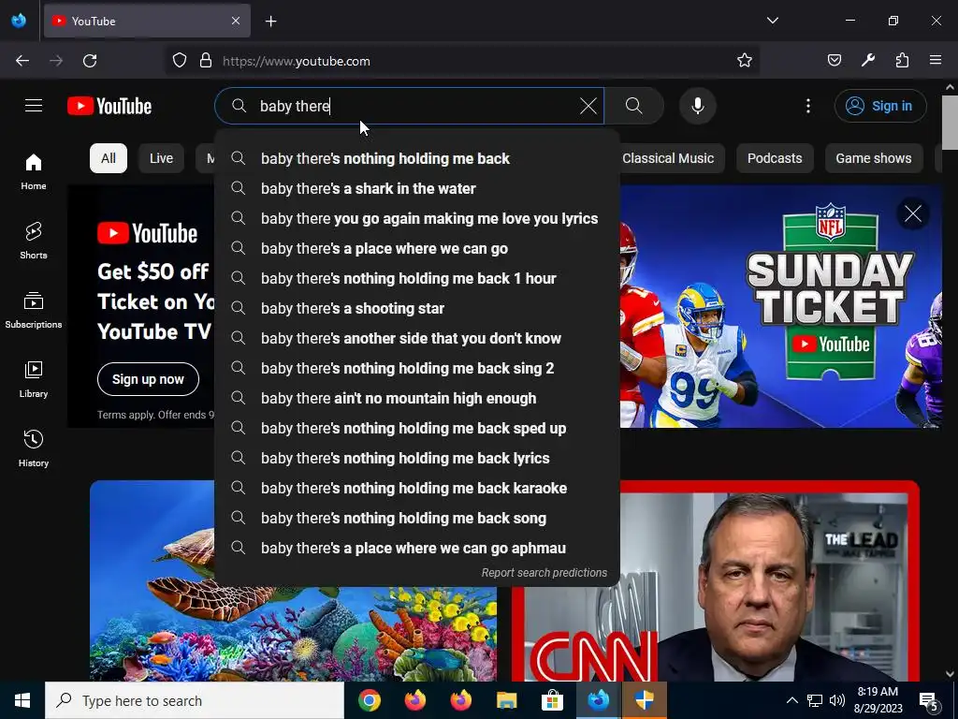The width and height of the screenshot is (958, 719).
Task: Launch Google Chrome from taskbar
Action: tap(369, 700)
